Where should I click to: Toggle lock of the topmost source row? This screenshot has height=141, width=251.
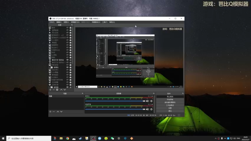70,28
